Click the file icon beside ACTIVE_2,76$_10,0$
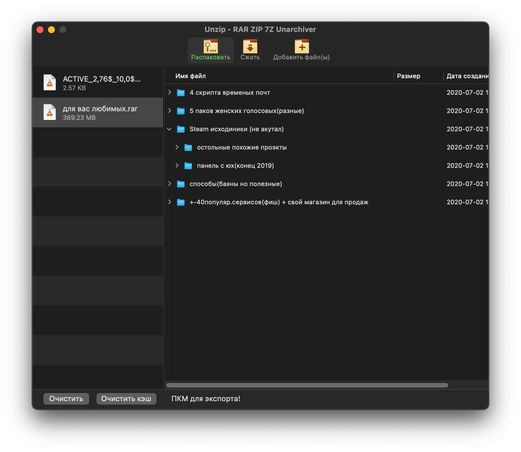This screenshot has height=452, width=521. [49, 82]
